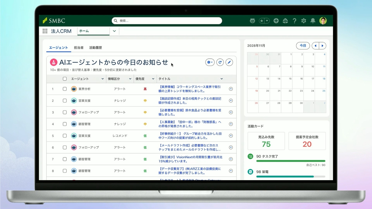Screen dimensions: 372x209
Task: Go to previous month in calendar
Action: pos(315,46)
